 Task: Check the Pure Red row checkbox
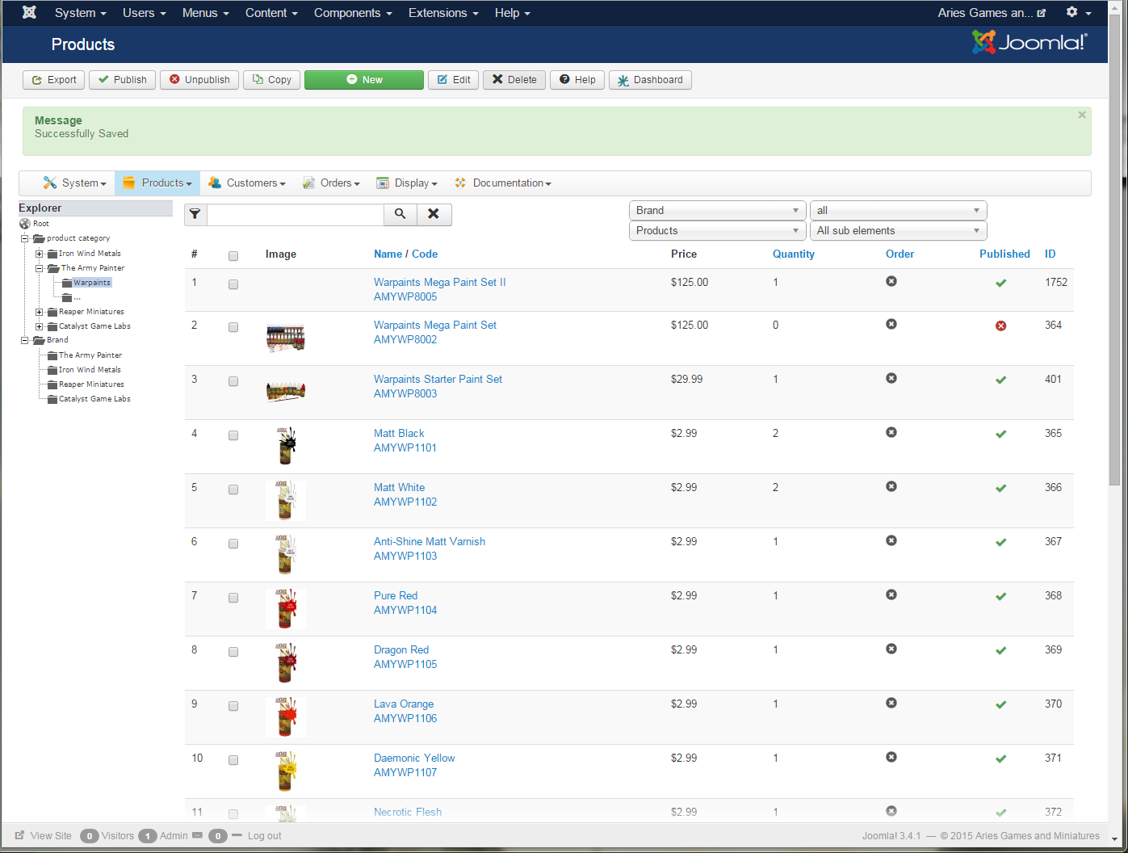pos(233,598)
